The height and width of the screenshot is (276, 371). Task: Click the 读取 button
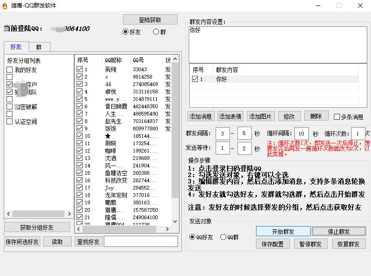pyautogui.click(x=58, y=242)
